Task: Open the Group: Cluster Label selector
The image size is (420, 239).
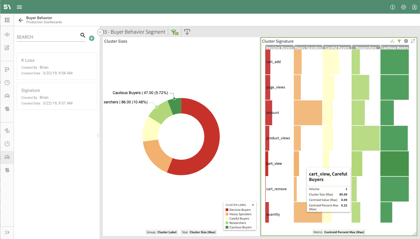Action: click(162, 232)
